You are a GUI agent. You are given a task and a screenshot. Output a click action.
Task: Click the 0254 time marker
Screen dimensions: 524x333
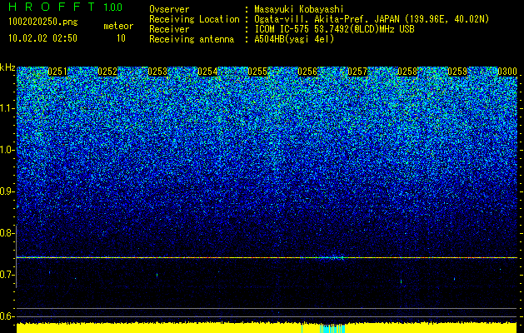pyautogui.click(x=207, y=72)
